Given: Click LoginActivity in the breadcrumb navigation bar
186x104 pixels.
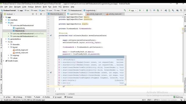Looking at the screenshot, I should click(x=91, y=10).
